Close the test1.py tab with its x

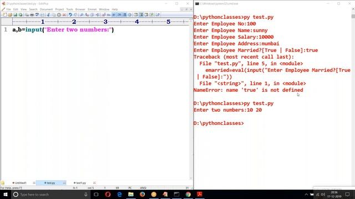(x=95, y=183)
